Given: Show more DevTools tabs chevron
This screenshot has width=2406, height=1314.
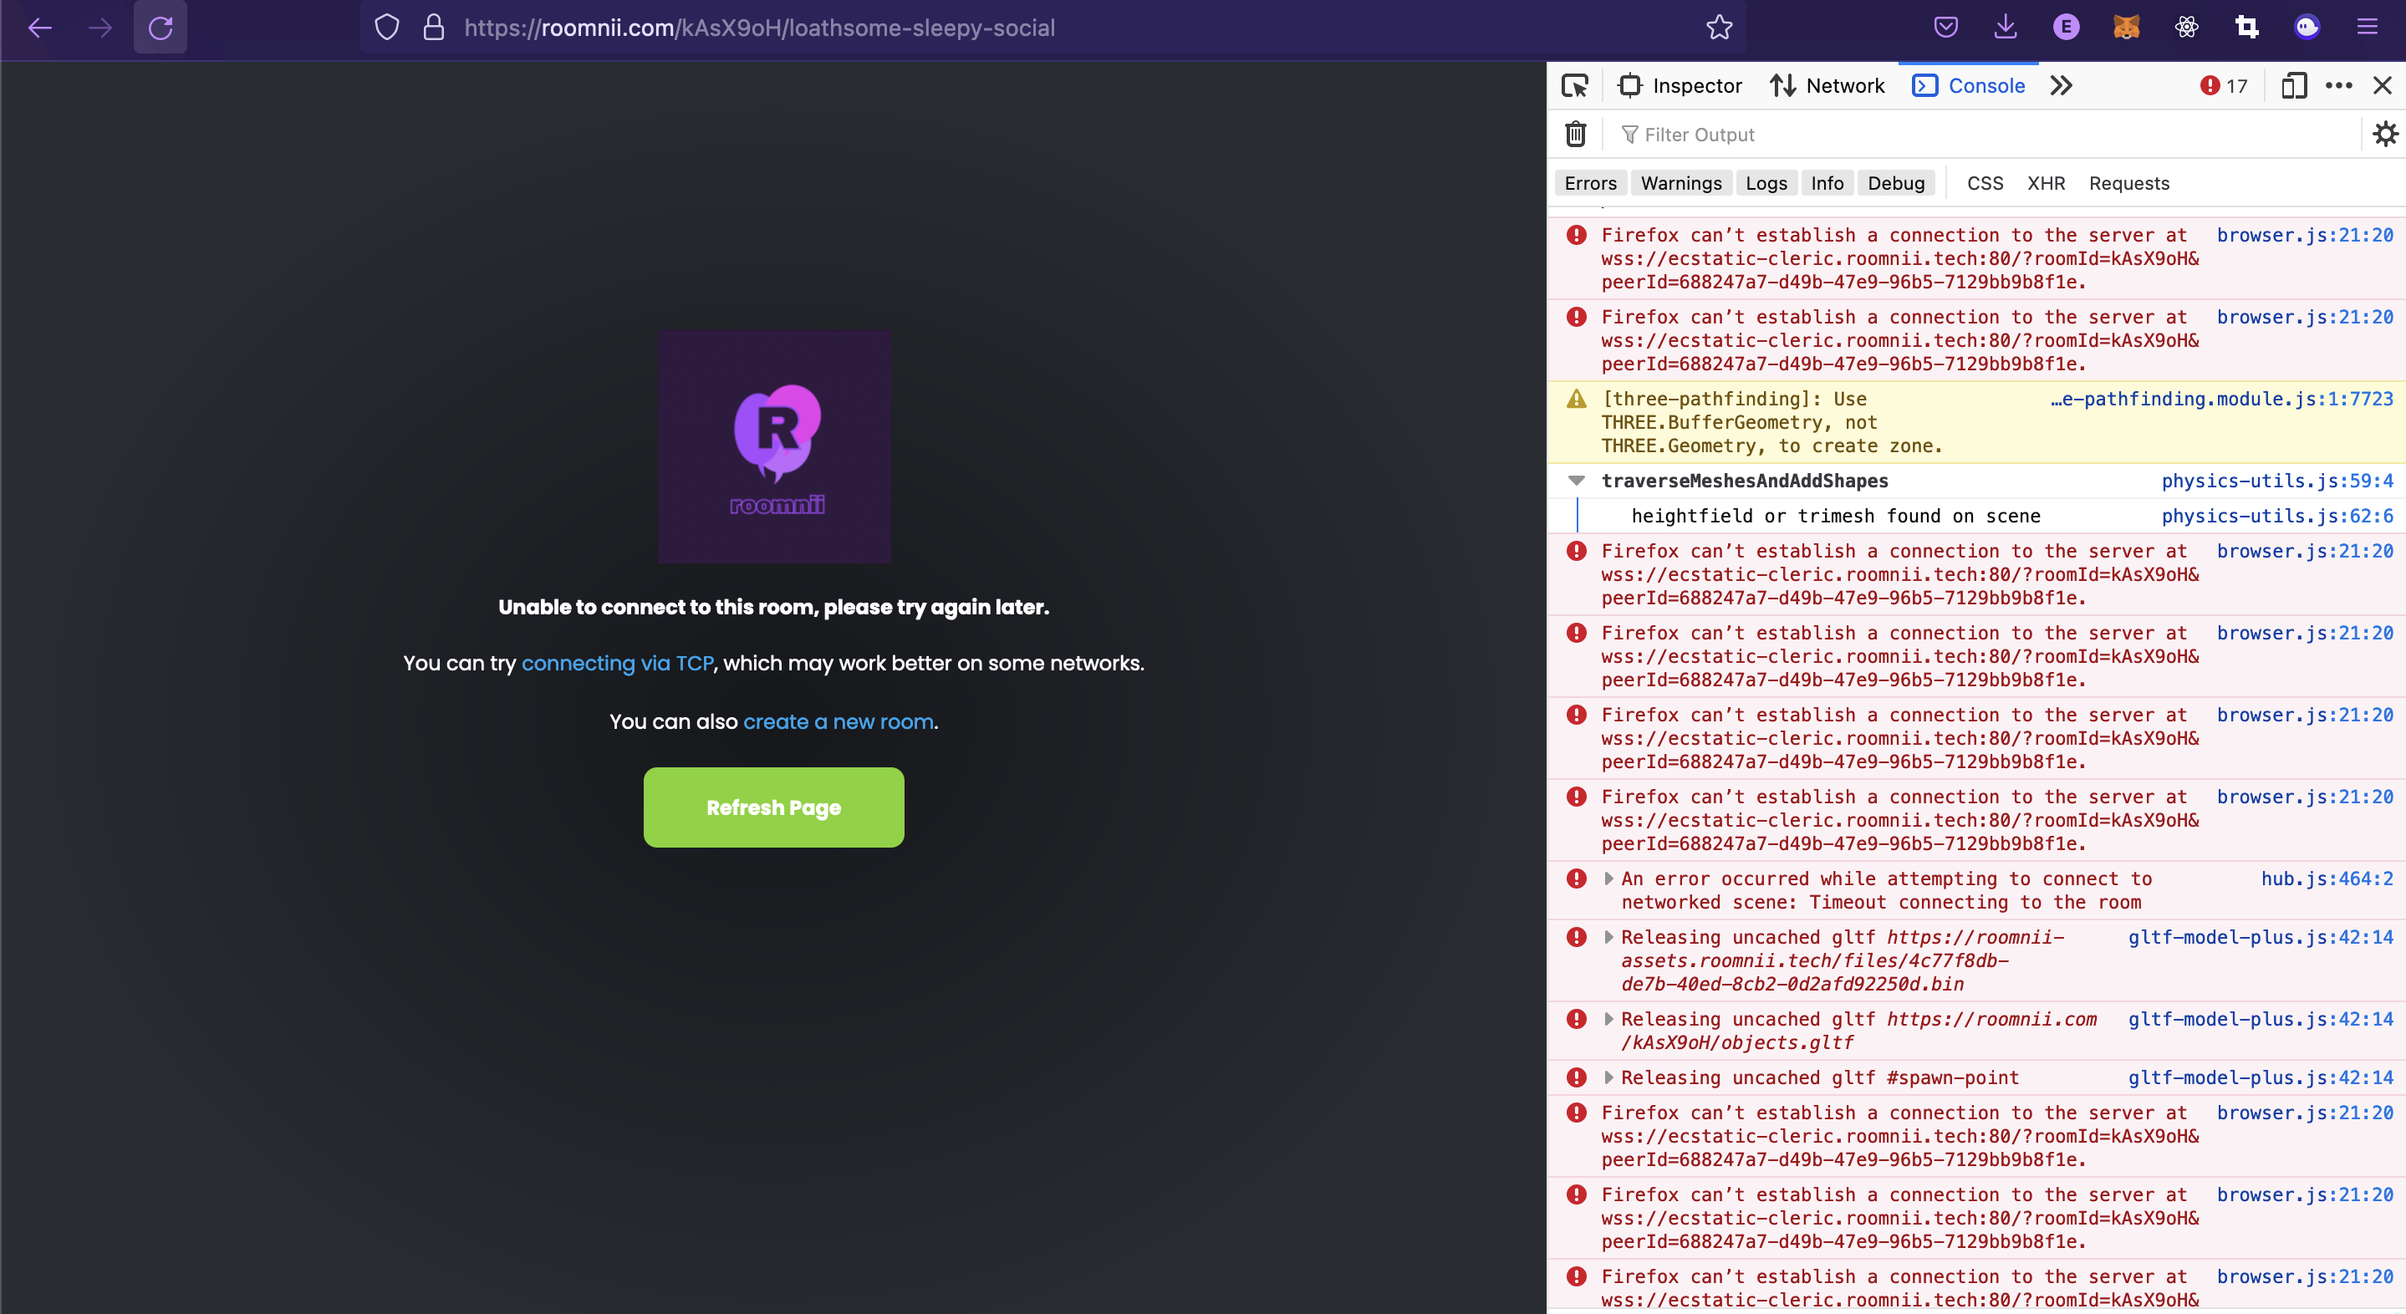Looking at the screenshot, I should (2062, 86).
